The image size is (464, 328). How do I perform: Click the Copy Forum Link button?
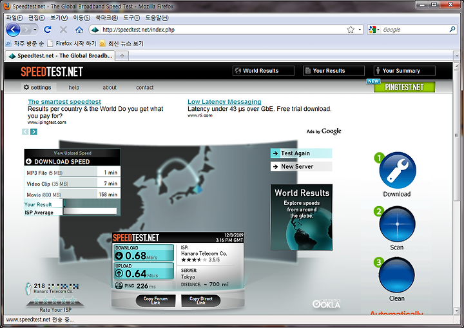(156, 300)
